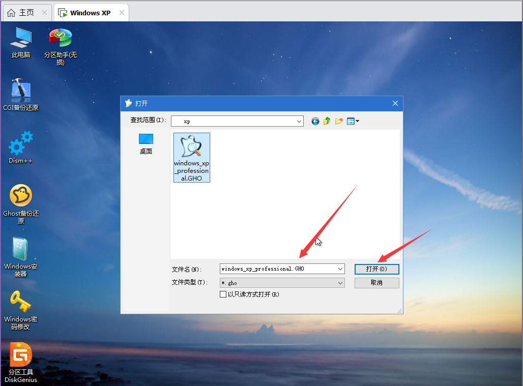The height and width of the screenshot is (386, 523).
Task: Open the 此电脑 desktop icon
Action: [x=21, y=43]
